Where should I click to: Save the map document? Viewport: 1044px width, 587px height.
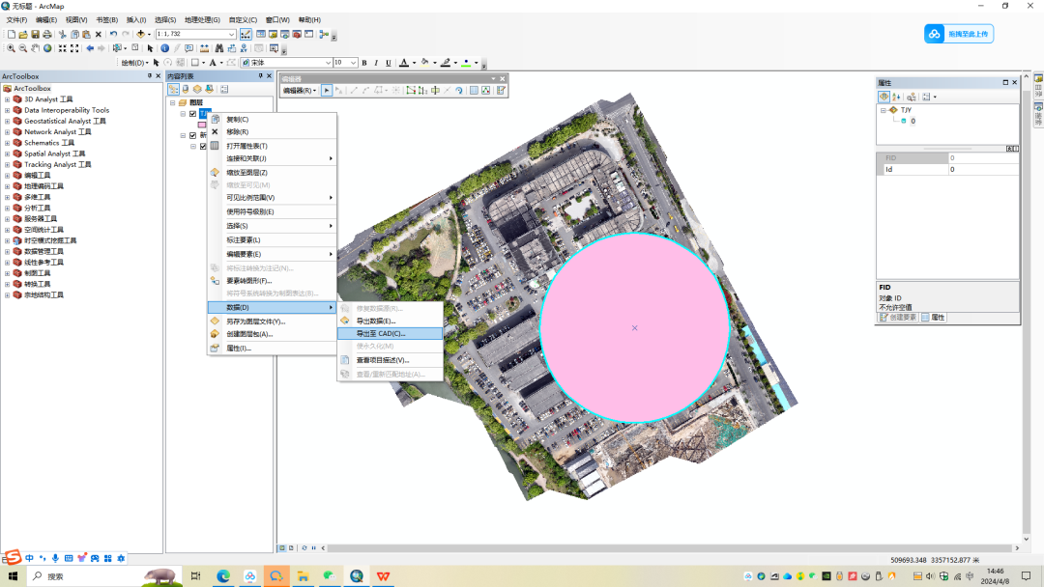(36, 34)
